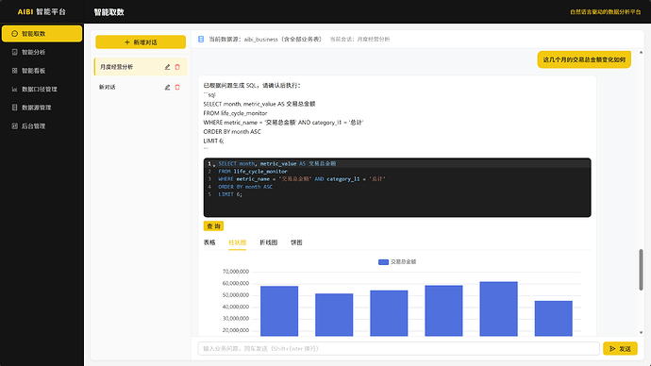Focus the question input box
This screenshot has height=366, width=651.
(x=398, y=349)
